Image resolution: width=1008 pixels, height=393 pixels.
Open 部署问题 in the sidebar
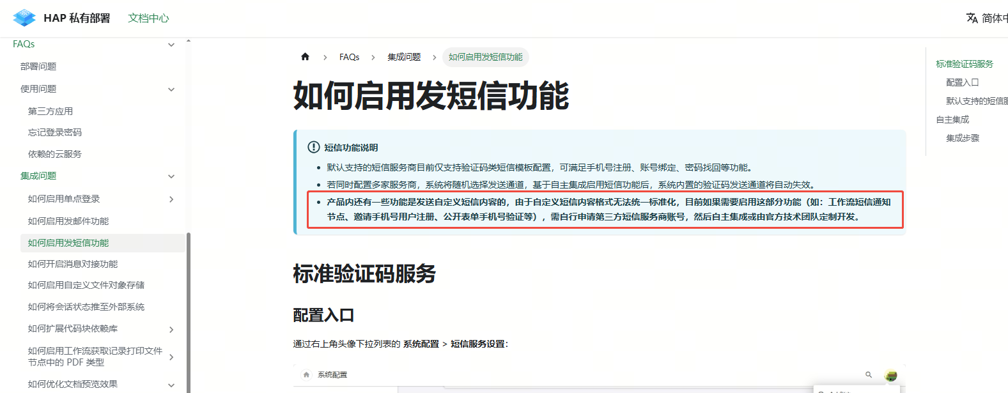pyautogui.click(x=38, y=66)
